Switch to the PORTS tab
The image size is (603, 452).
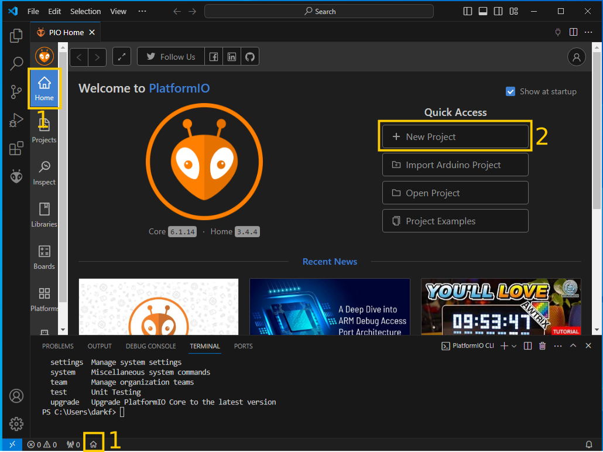point(244,346)
